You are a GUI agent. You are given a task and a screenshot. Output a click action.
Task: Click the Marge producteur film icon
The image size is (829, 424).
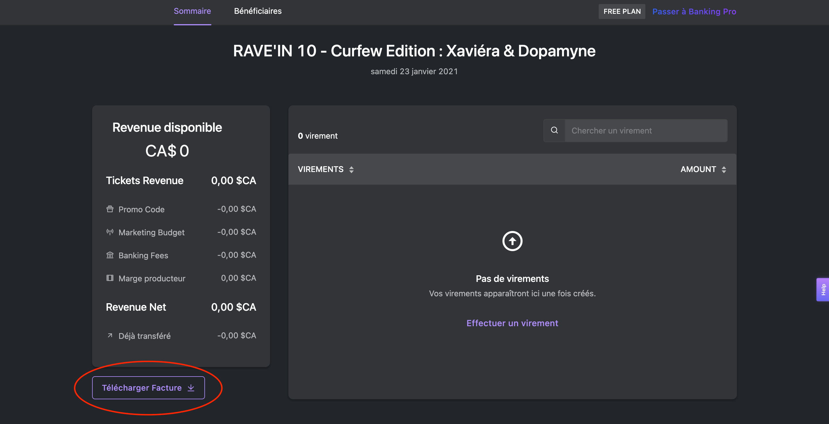pyautogui.click(x=110, y=278)
